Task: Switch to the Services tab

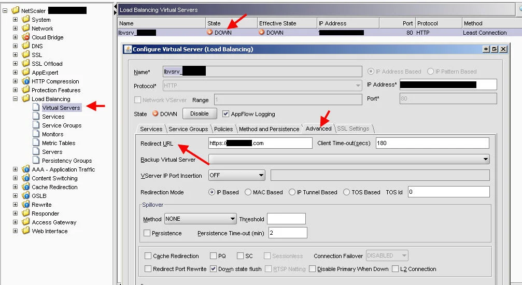Action: [151, 129]
